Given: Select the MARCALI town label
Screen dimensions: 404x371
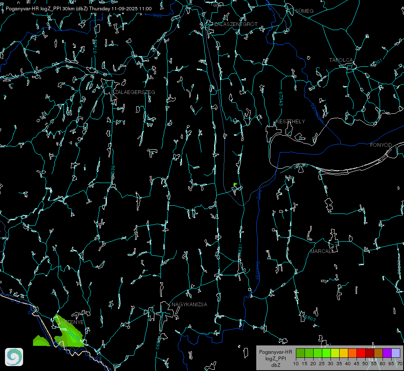Looking at the screenshot, I should (321, 251).
